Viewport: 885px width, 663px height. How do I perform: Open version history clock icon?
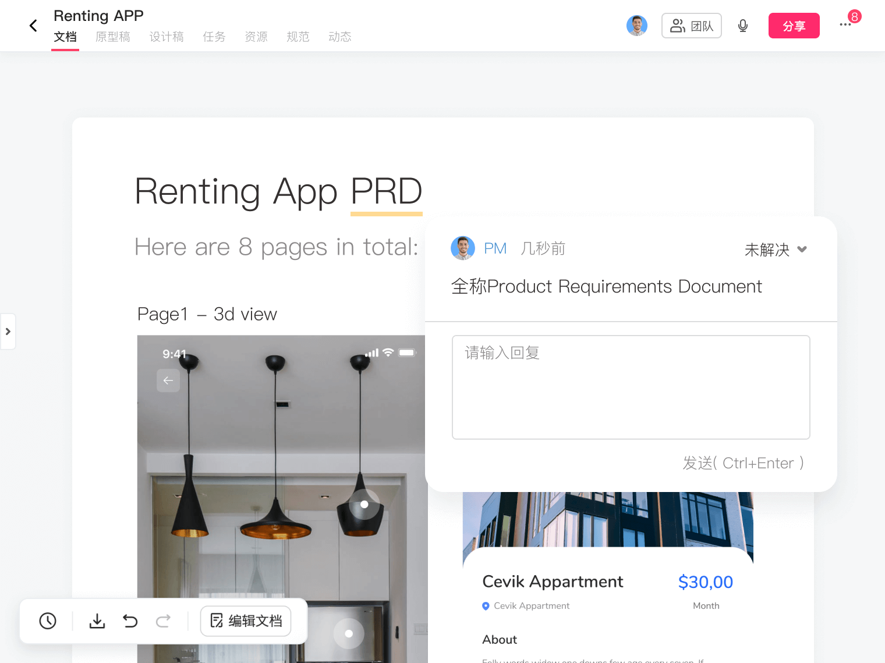tap(48, 621)
